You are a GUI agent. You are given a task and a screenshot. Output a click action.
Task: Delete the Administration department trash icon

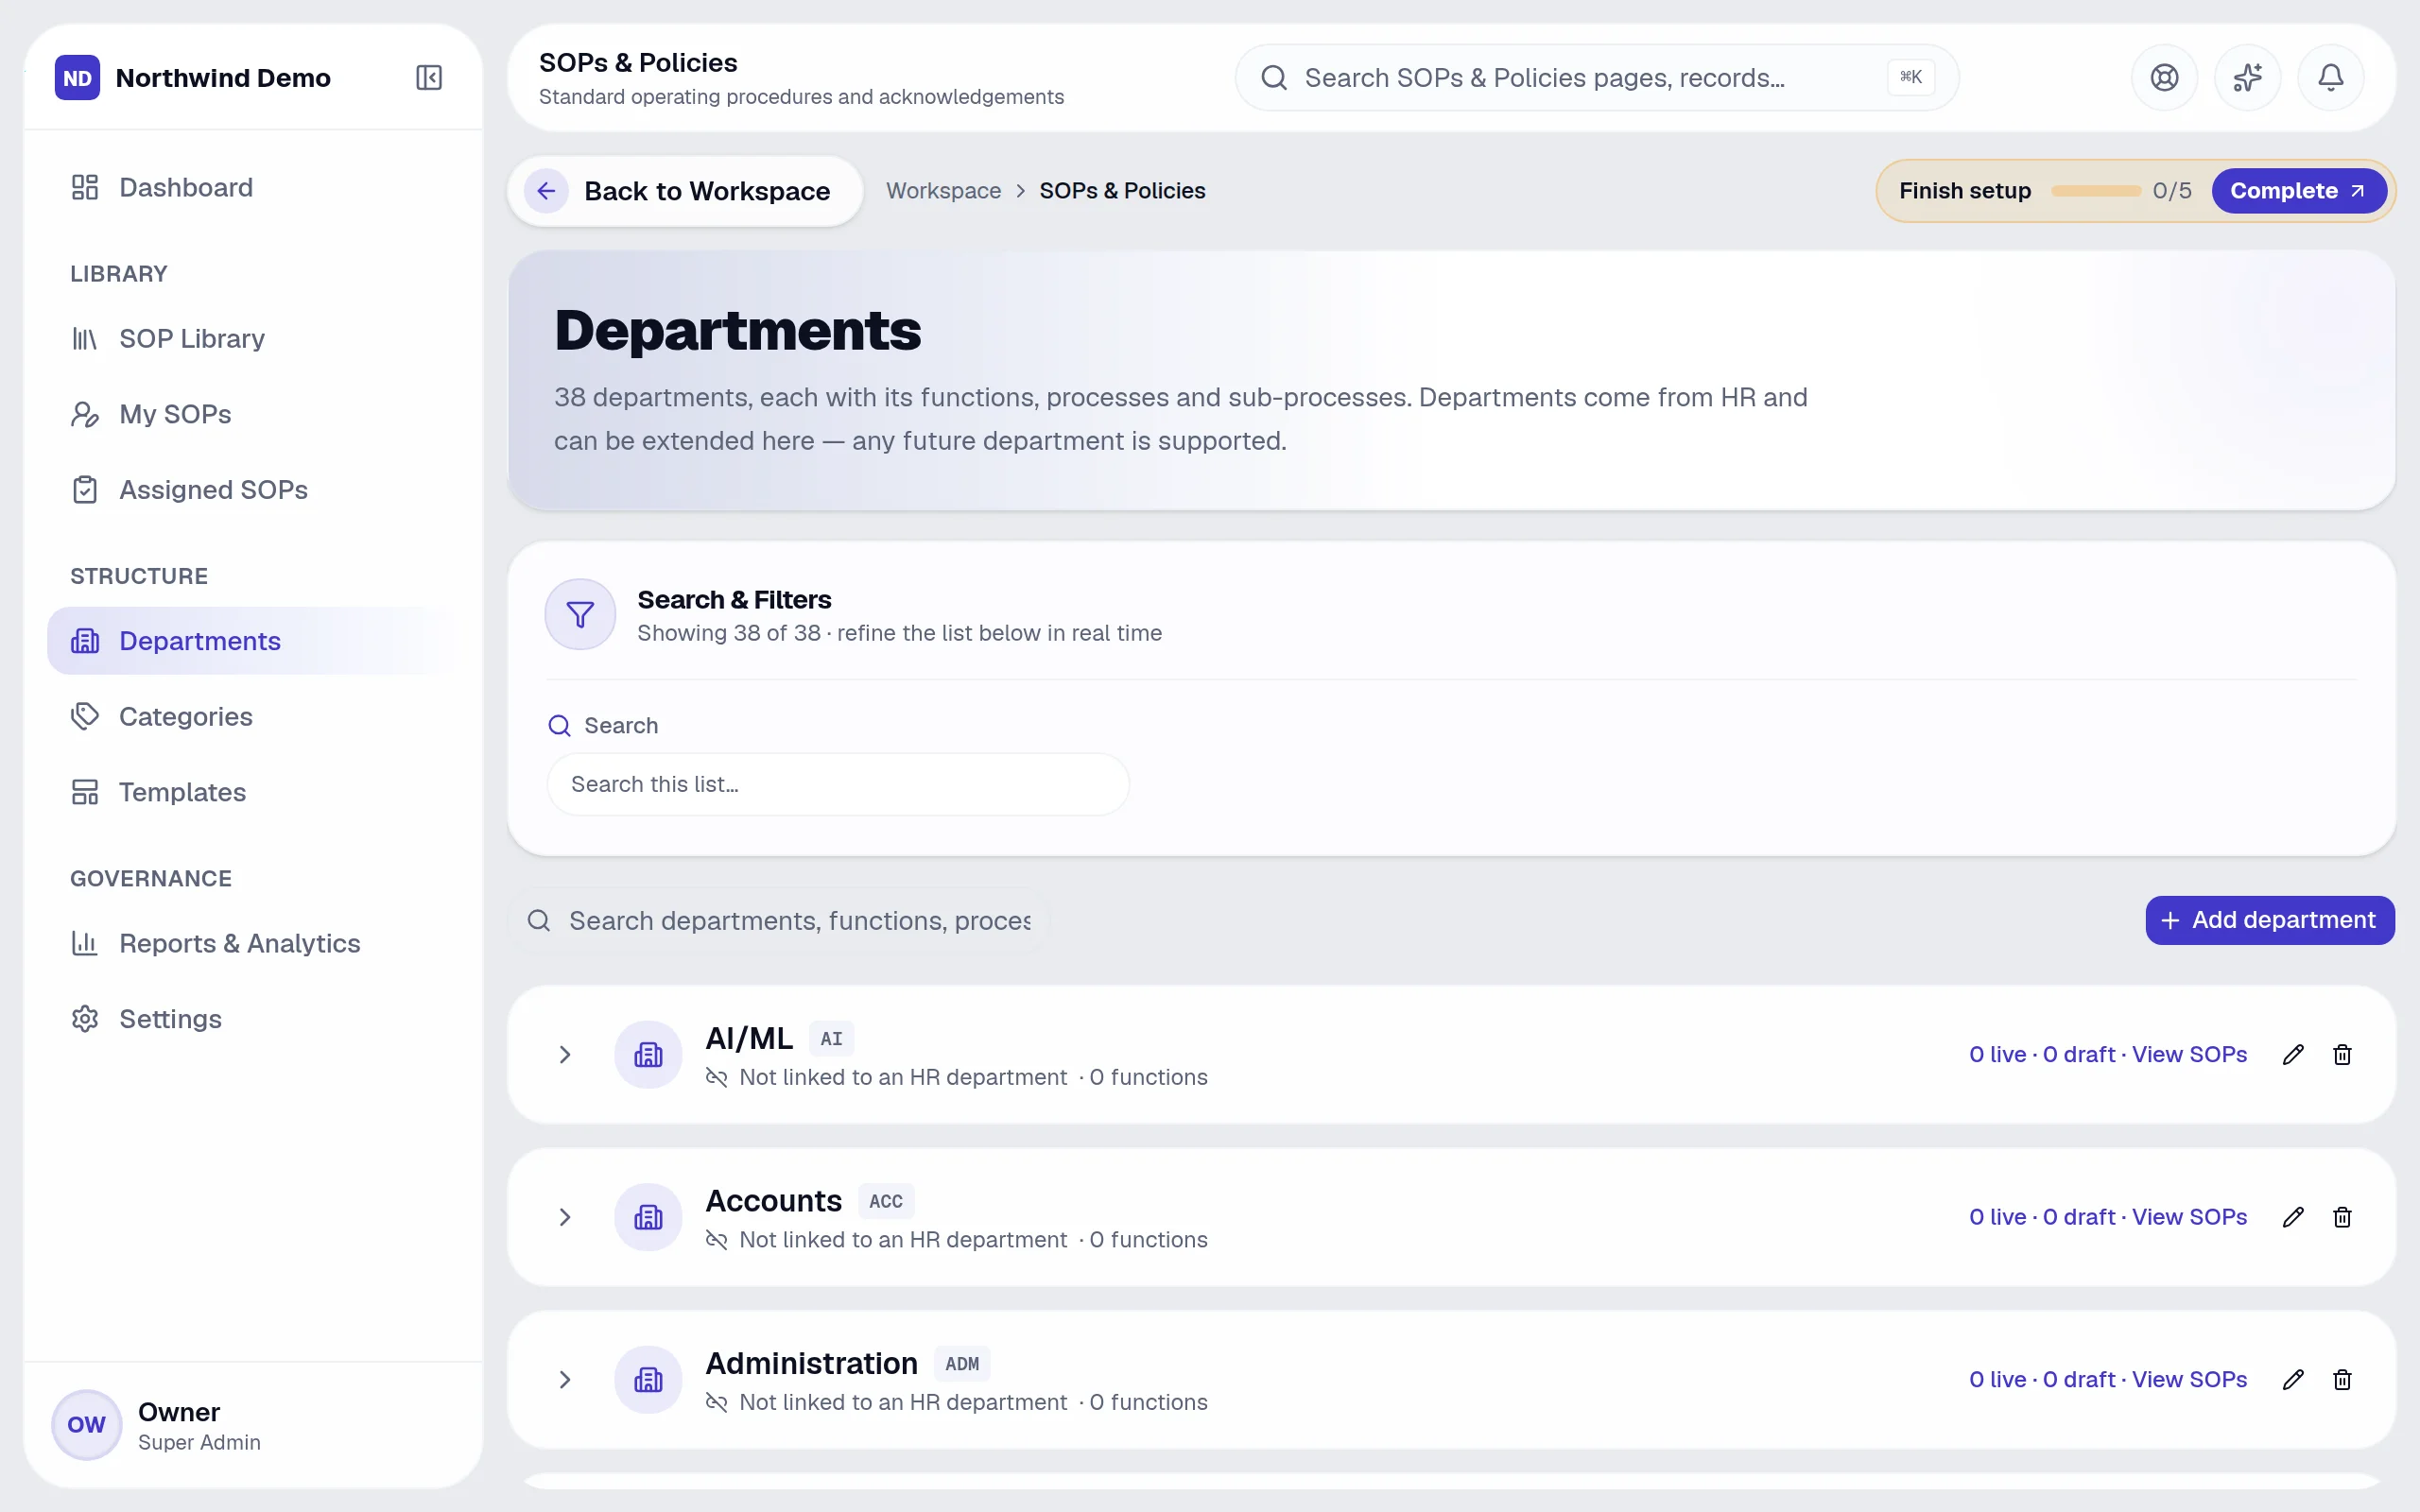(2342, 1379)
